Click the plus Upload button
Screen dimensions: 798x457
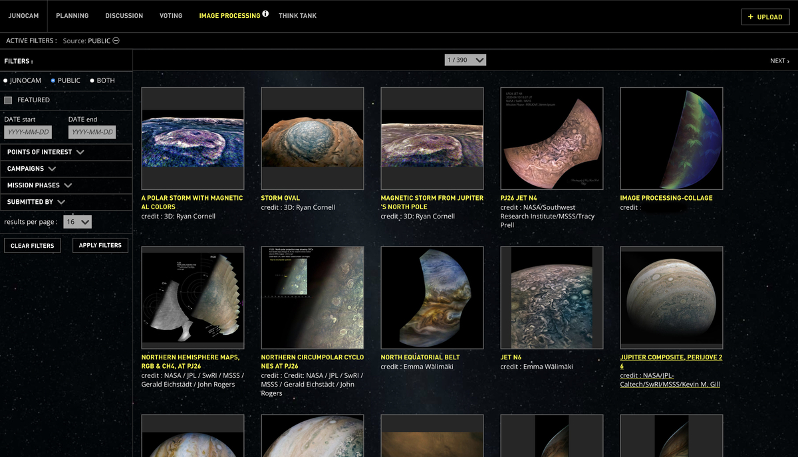[765, 17]
